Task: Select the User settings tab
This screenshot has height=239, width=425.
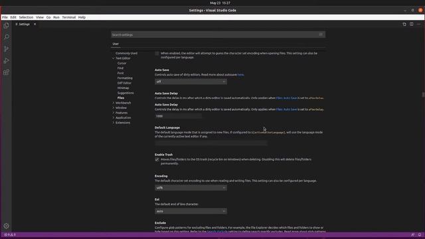Action: click(x=116, y=44)
